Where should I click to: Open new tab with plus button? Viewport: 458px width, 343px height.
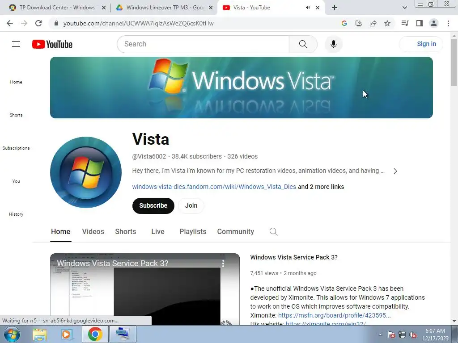(335, 8)
